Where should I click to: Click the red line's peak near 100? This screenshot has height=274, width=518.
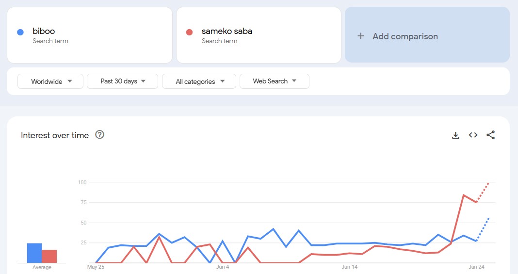489,183
